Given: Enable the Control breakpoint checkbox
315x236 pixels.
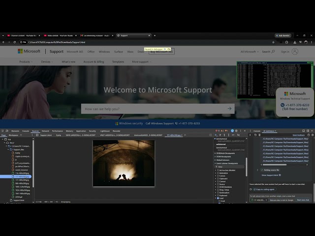Looking at the screenshot, I should coord(218,181).
